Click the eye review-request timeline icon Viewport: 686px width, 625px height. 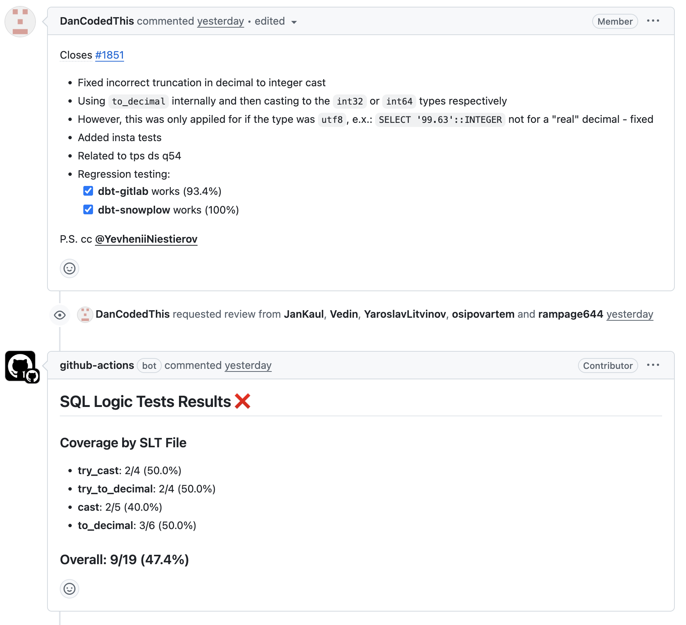click(60, 315)
